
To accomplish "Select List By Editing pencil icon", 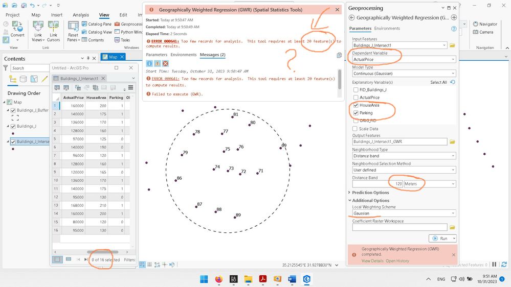I will [x=45, y=79].
